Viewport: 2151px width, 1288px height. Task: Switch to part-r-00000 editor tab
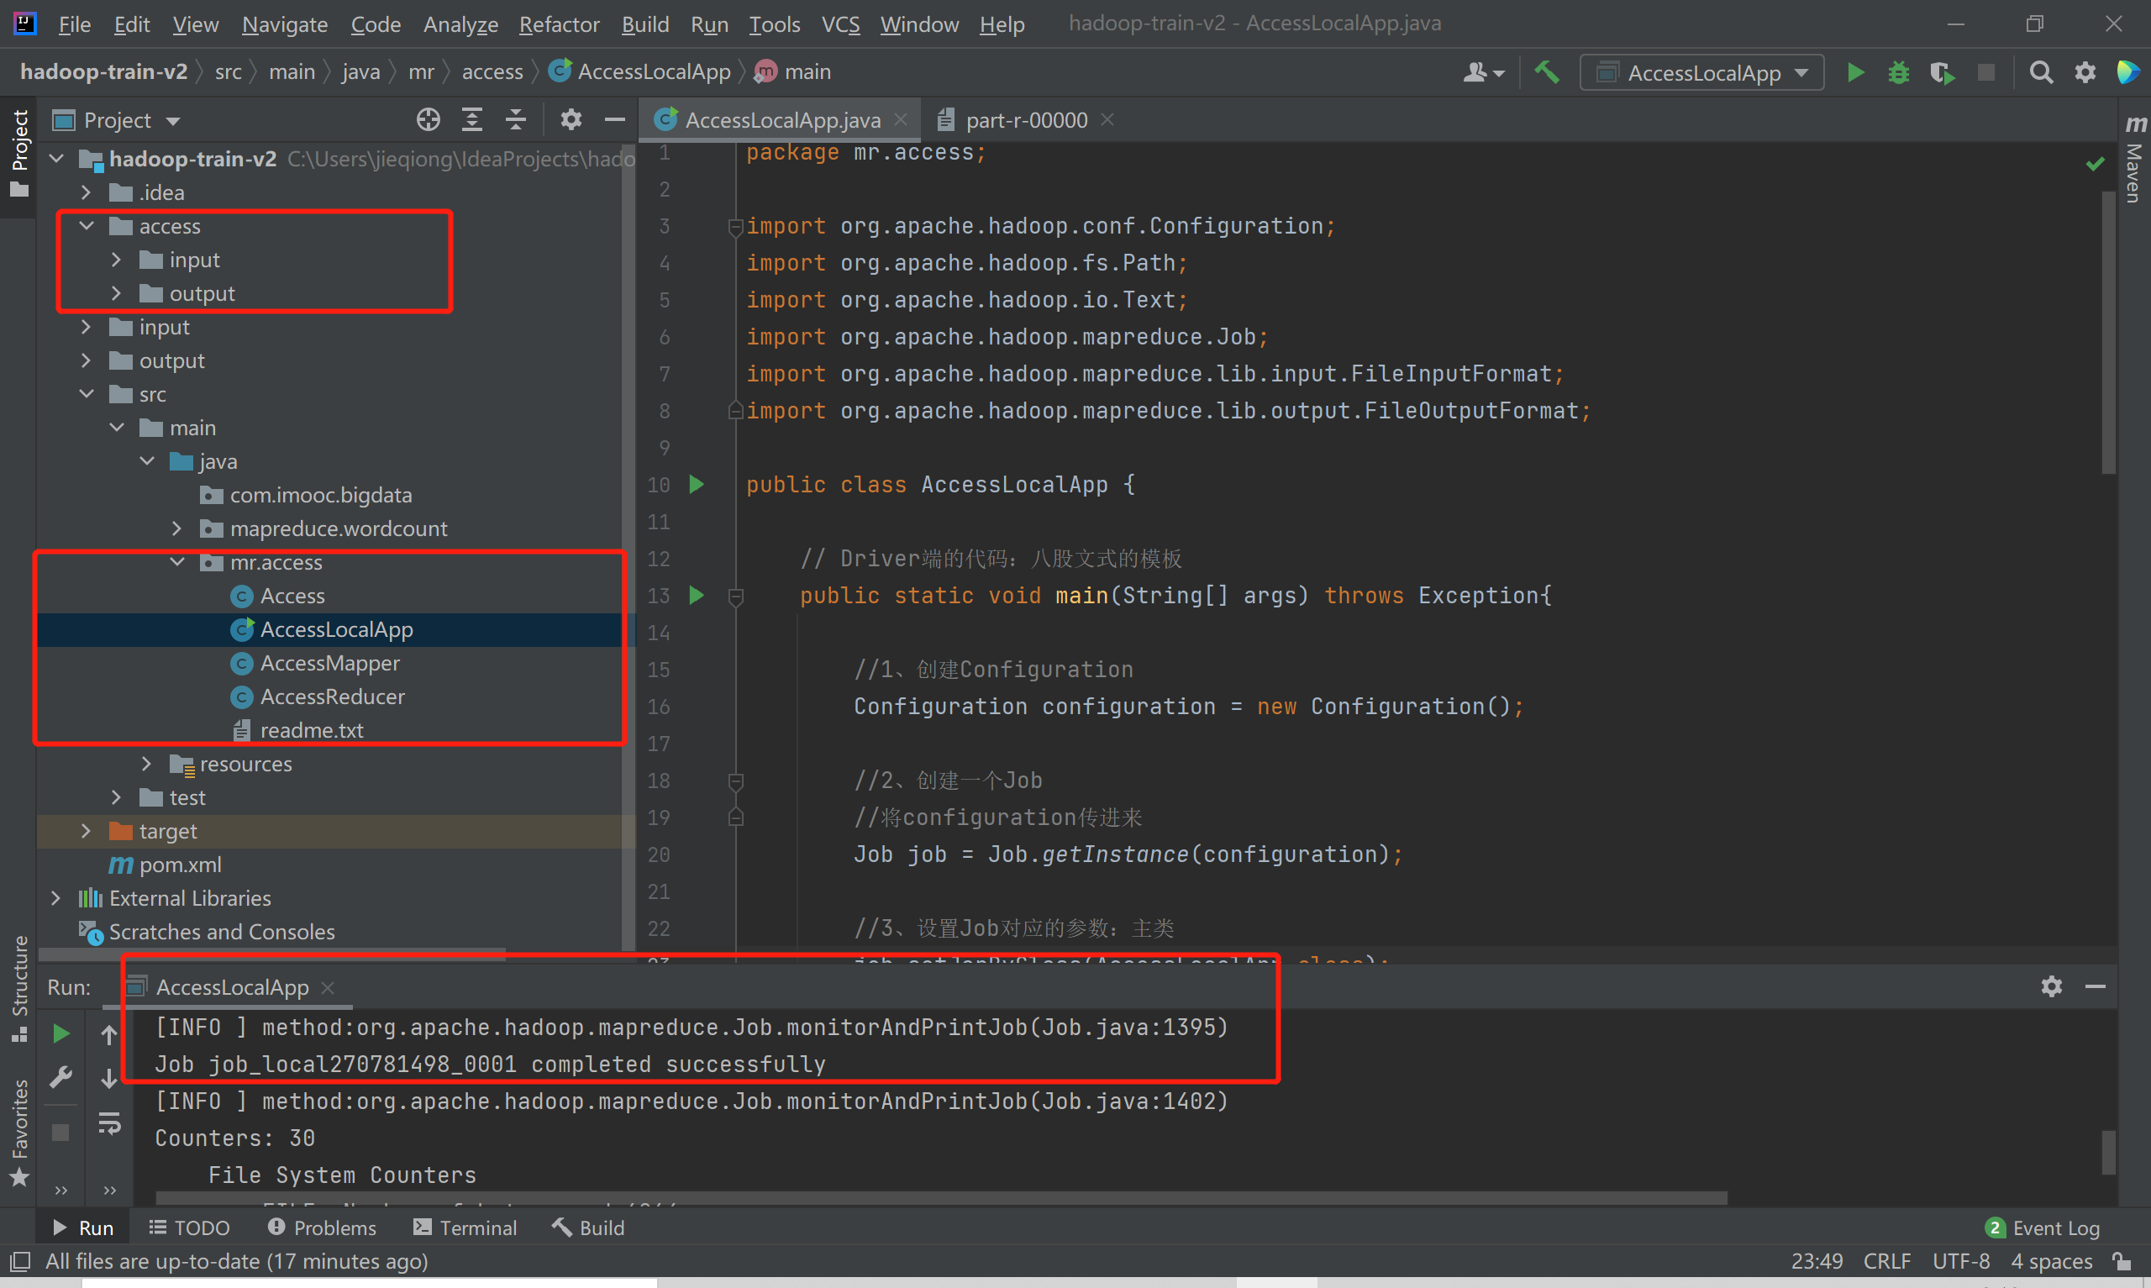click(1026, 120)
